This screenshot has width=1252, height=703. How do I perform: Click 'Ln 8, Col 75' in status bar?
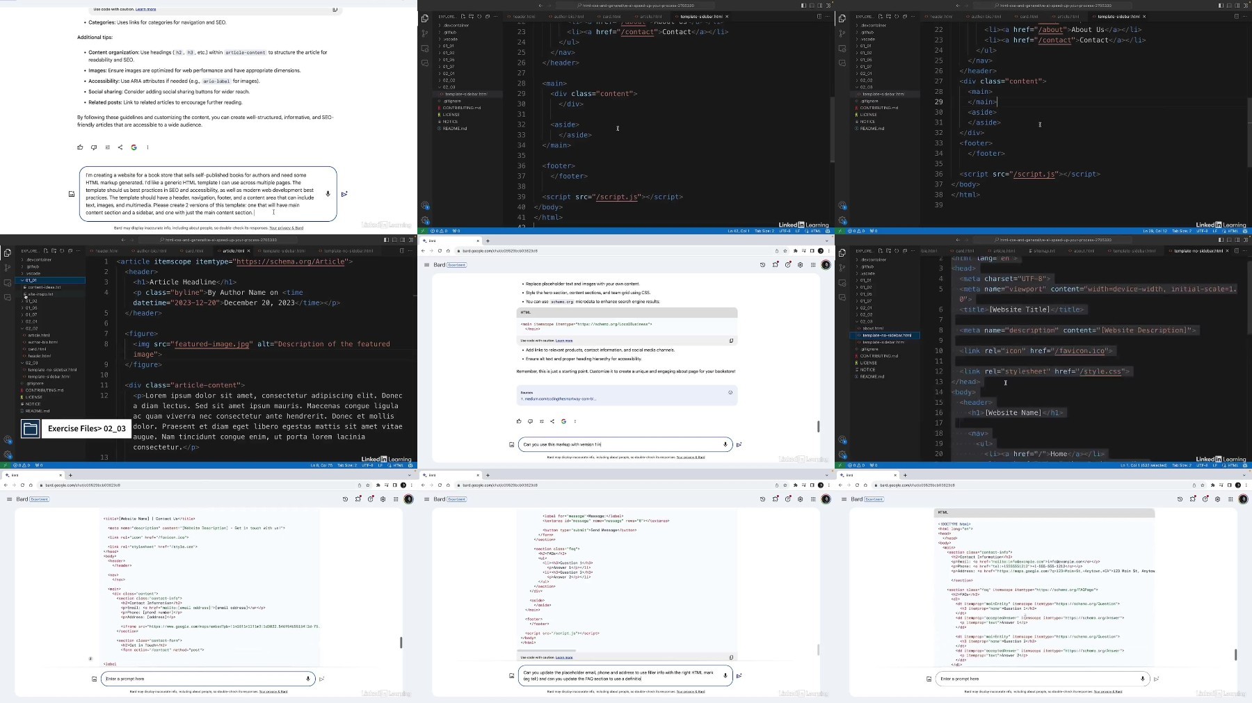(x=322, y=465)
